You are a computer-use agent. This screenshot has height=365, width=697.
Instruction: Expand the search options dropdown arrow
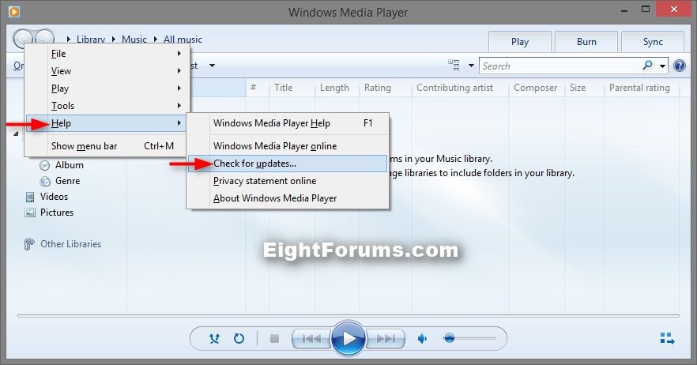662,66
